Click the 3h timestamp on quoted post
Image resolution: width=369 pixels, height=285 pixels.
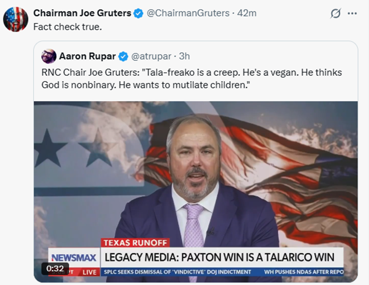coord(184,56)
